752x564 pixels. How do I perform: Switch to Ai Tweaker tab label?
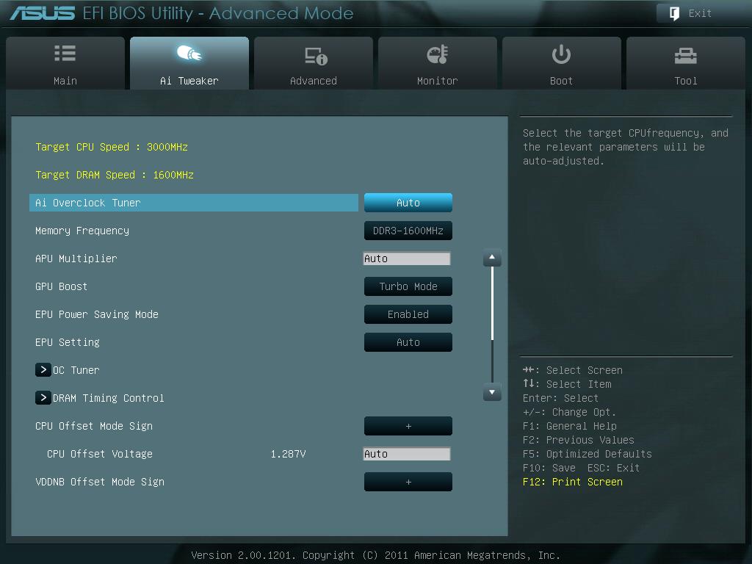point(189,81)
